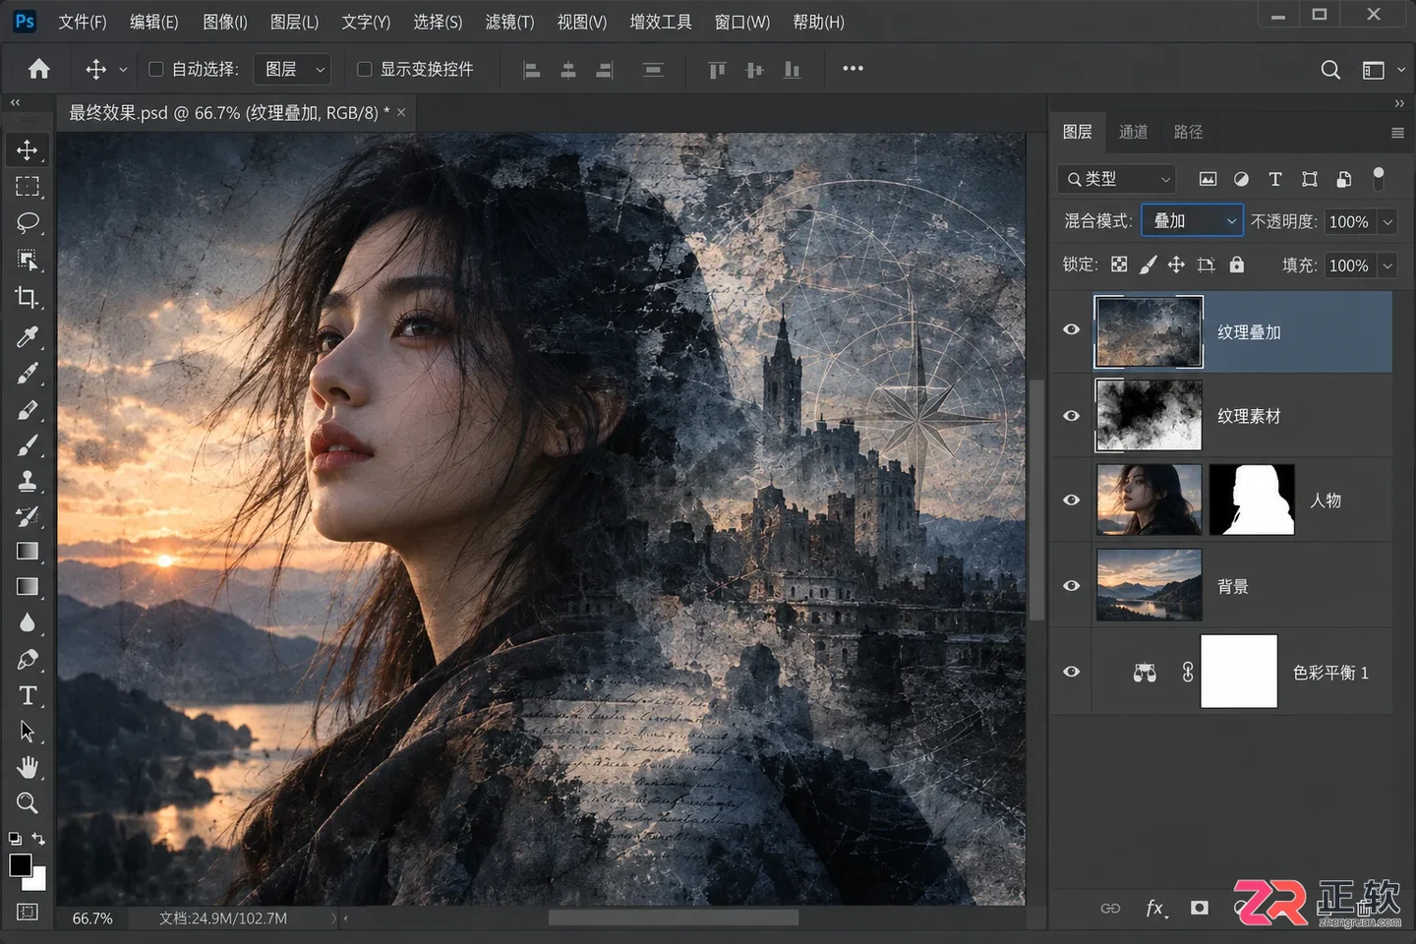Select the Path Selection arrow tool
The height and width of the screenshot is (944, 1416).
pos(28,732)
